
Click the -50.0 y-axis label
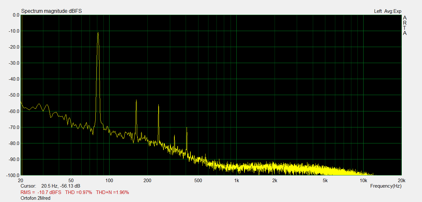click(x=15, y=95)
